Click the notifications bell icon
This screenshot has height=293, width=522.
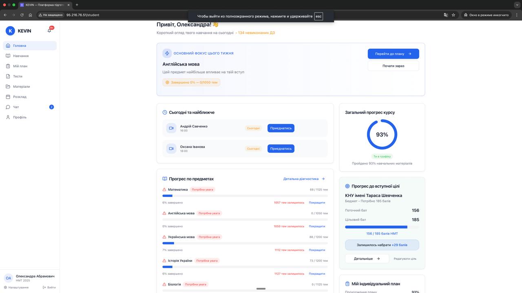pos(49,31)
